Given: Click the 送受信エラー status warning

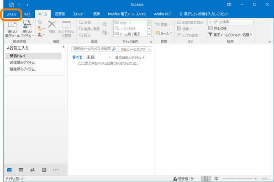Looking at the screenshot, I should pyautogui.click(x=184, y=179).
